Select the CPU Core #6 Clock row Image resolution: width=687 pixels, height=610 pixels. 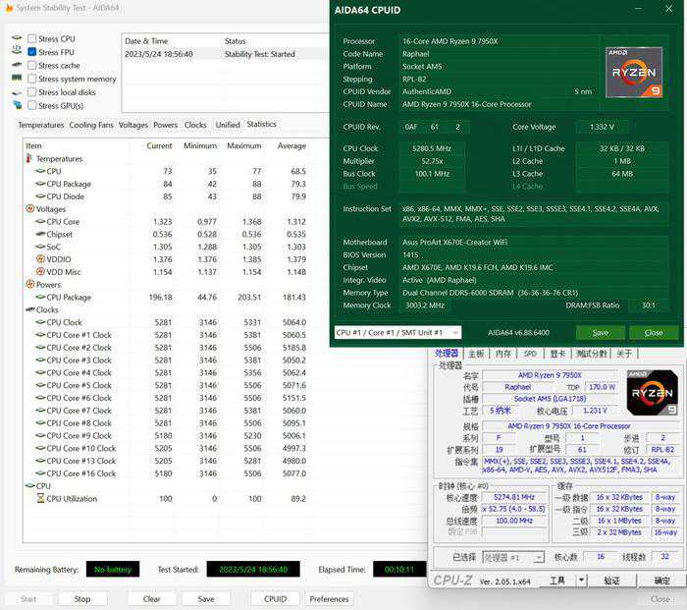click(79, 398)
